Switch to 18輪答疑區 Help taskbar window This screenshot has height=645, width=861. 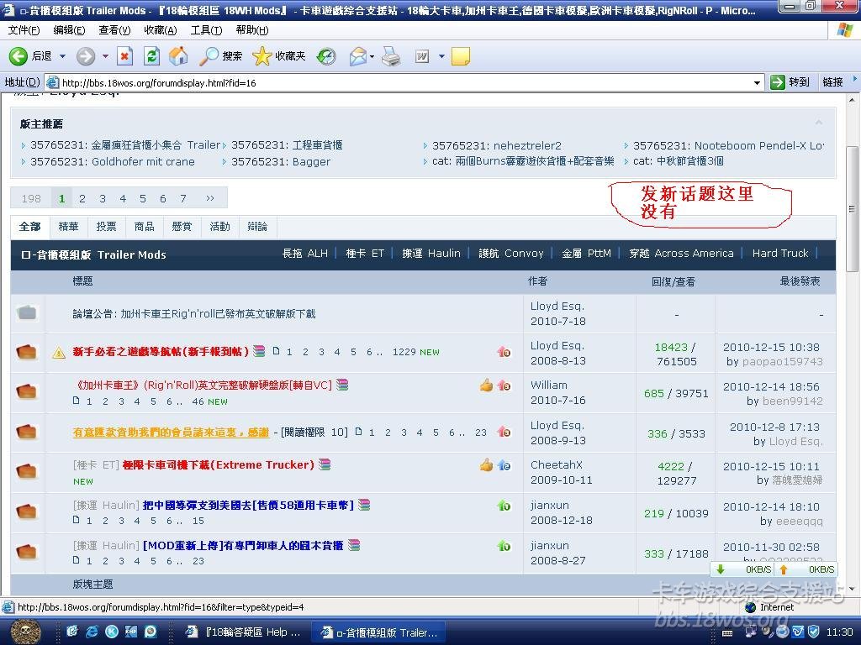(243, 632)
